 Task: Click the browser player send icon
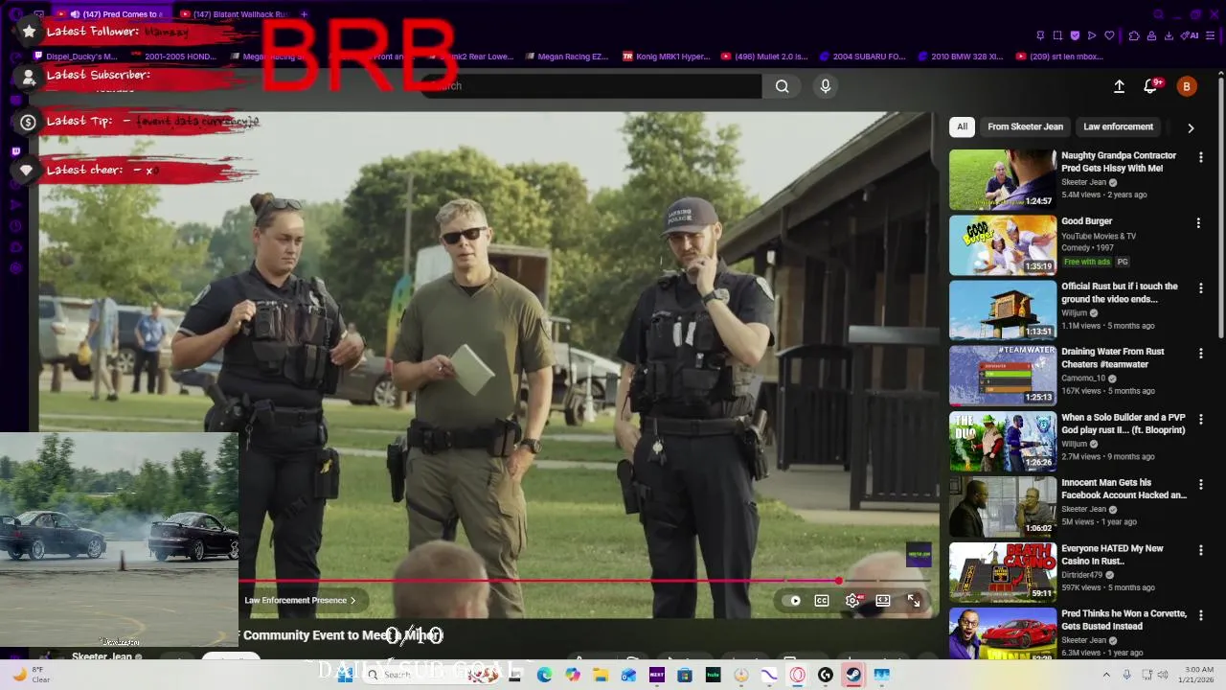(1092, 35)
